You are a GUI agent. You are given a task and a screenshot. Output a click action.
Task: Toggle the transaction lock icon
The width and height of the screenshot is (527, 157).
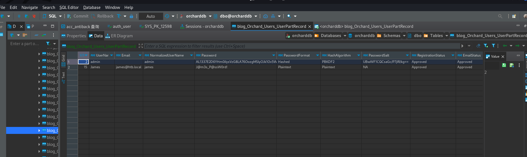click(x=131, y=16)
